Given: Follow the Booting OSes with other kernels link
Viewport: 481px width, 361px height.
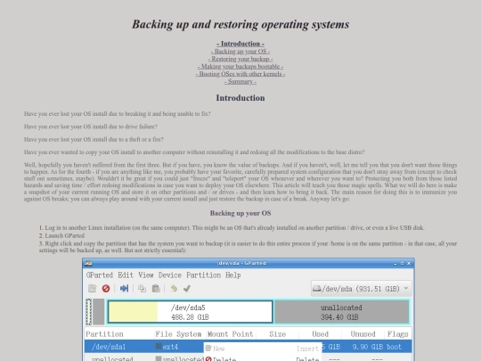Looking at the screenshot, I should point(240,74).
